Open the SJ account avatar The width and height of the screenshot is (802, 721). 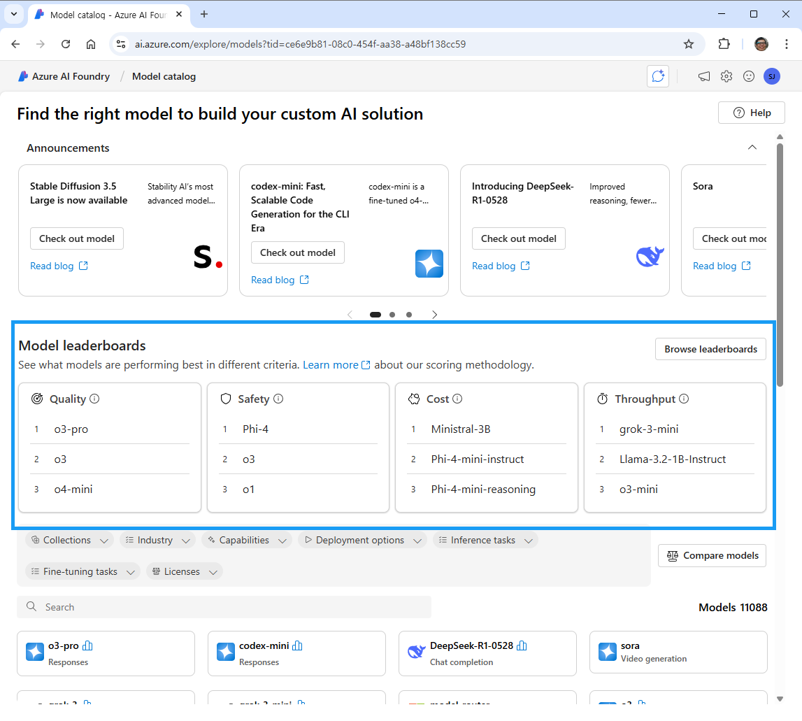772,76
